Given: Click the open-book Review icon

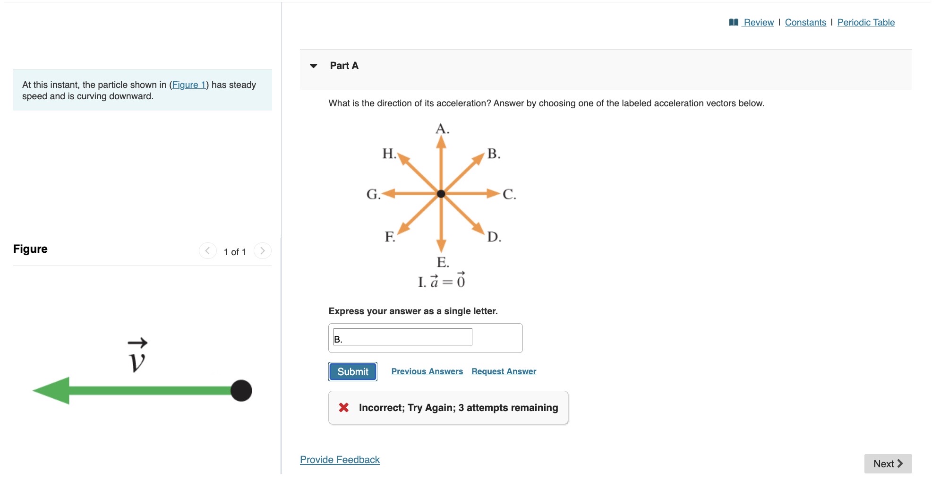Looking at the screenshot, I should tap(733, 22).
